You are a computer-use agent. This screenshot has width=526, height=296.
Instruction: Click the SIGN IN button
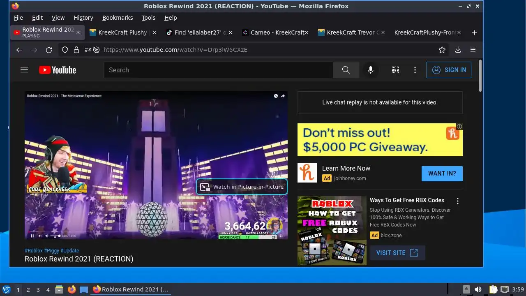[x=449, y=70]
